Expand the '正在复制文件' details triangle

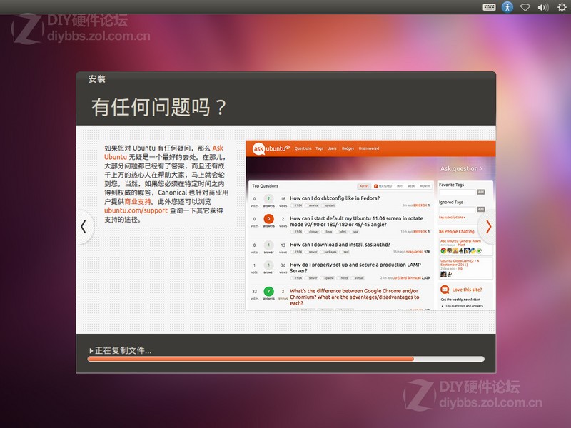tap(91, 351)
